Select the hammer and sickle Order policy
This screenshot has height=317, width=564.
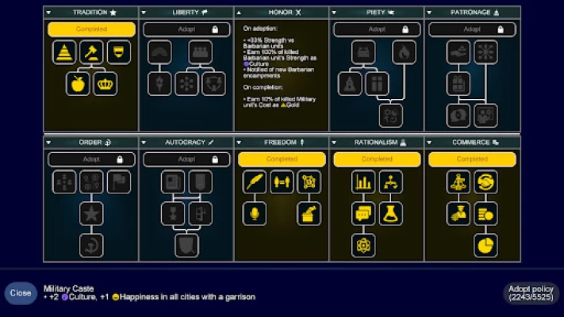tap(91, 246)
